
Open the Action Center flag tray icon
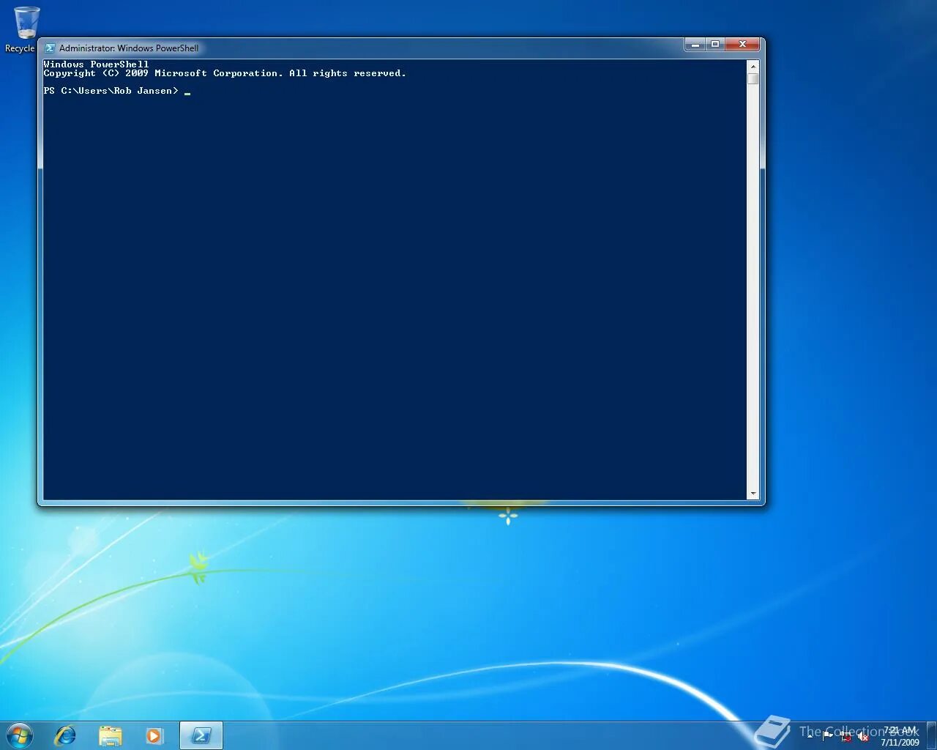827,735
